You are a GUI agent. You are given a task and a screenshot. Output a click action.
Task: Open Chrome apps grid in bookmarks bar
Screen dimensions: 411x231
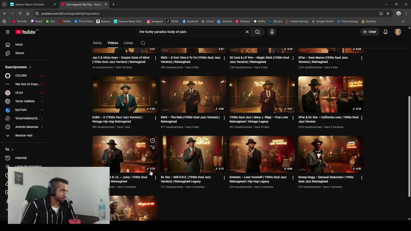point(4,21)
